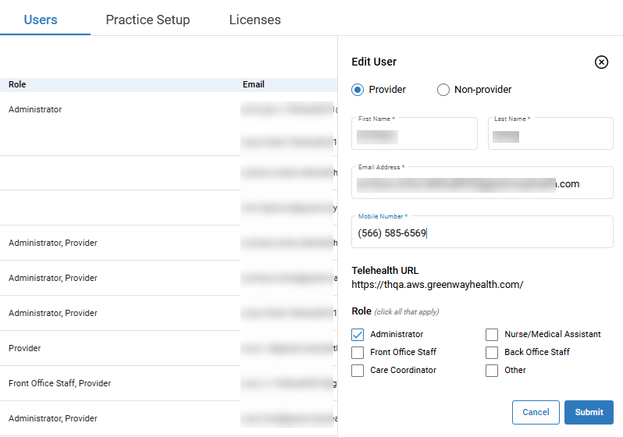Select the Non-provider radio button

point(443,90)
